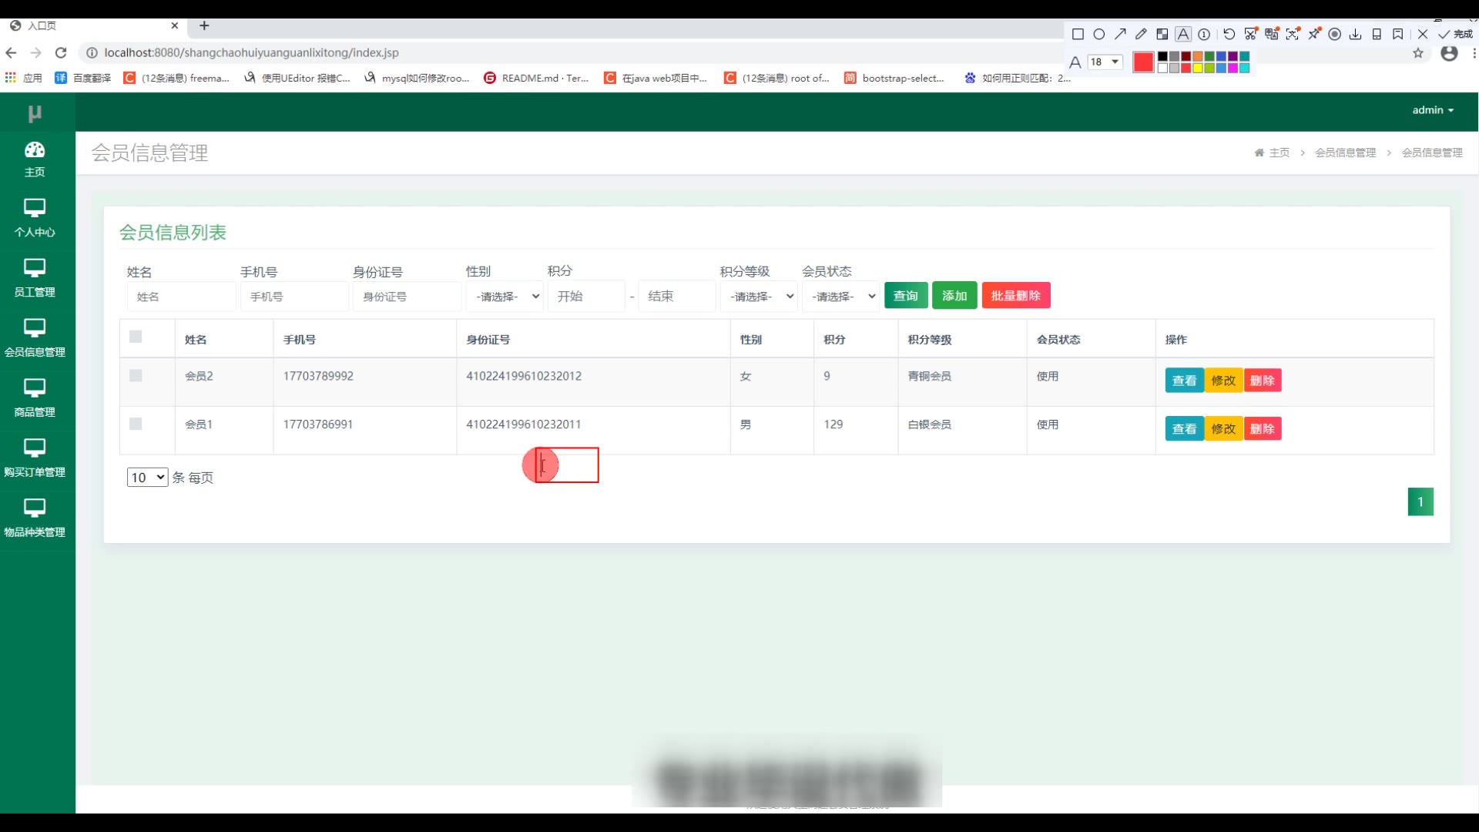Open the rows-per-page dropdown showing 10
This screenshot has height=832, width=1479.
pyautogui.click(x=147, y=478)
